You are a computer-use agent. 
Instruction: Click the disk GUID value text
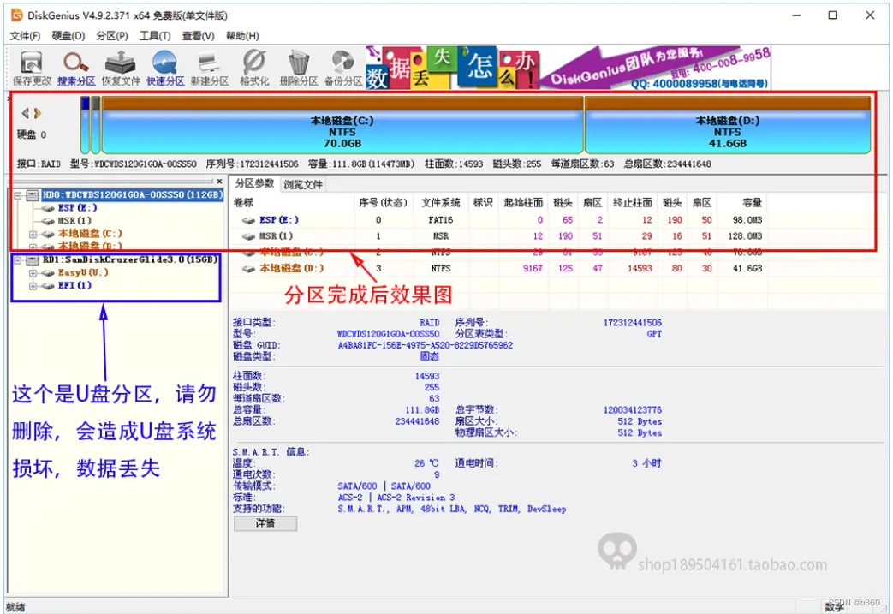pos(426,345)
